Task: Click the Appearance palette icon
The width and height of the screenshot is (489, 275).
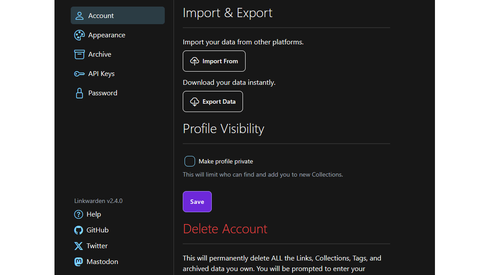Action: [80, 35]
